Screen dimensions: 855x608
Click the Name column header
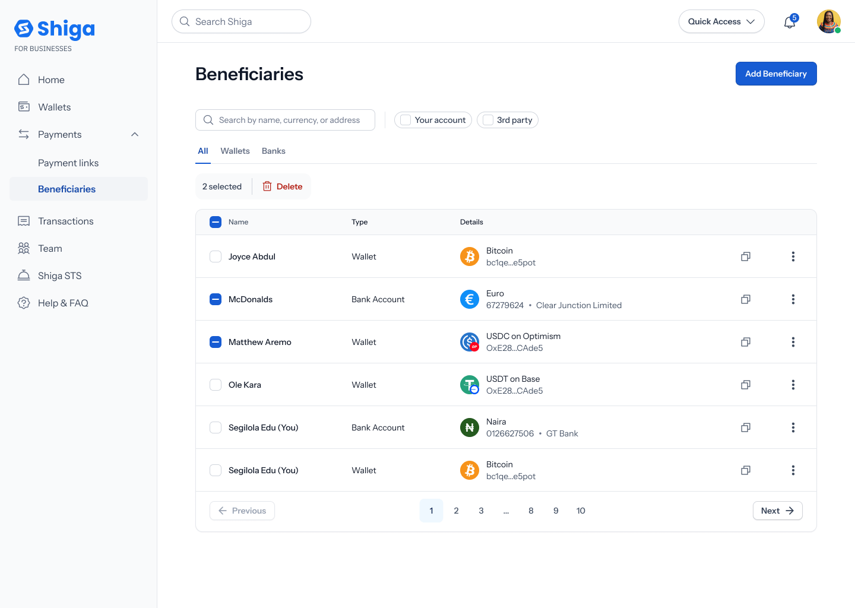(x=238, y=222)
